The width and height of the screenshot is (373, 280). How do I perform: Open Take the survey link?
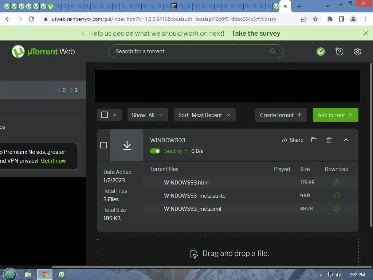pyautogui.click(x=256, y=33)
